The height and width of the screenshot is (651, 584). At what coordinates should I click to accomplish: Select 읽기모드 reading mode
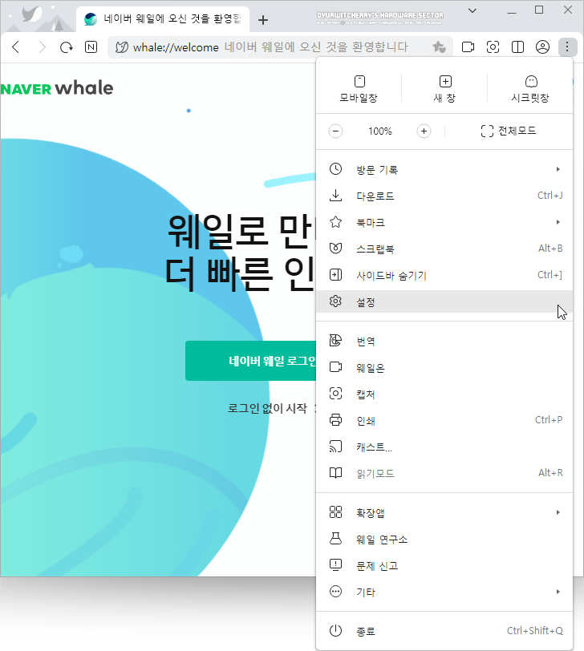tap(444, 473)
